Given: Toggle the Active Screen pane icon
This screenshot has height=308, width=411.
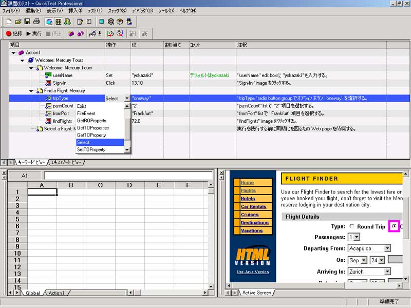Looking at the screenshot, I should (x=49, y=22).
